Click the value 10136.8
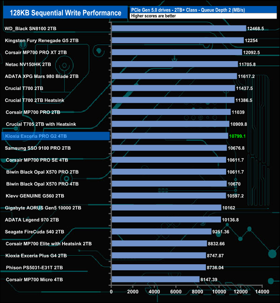The width and height of the screenshot is (280, 303). 230,220
